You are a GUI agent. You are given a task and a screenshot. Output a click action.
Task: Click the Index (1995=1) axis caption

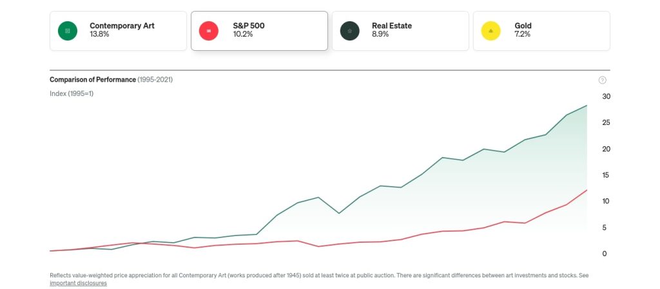coord(72,94)
